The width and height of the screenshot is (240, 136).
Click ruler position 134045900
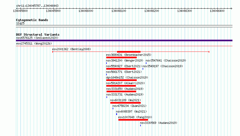(53, 11)
